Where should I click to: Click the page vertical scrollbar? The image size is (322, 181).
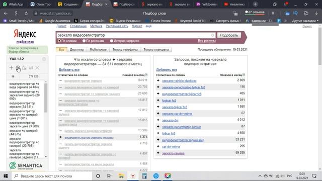pyautogui.click(x=320, y=46)
